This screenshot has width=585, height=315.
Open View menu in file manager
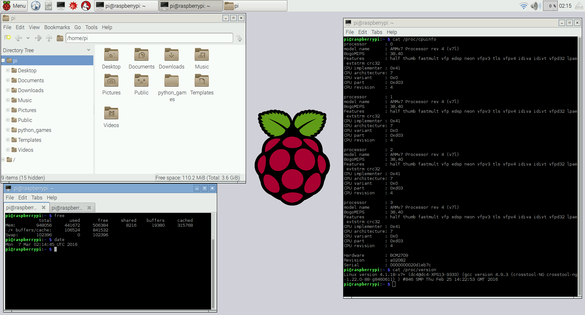pos(34,27)
